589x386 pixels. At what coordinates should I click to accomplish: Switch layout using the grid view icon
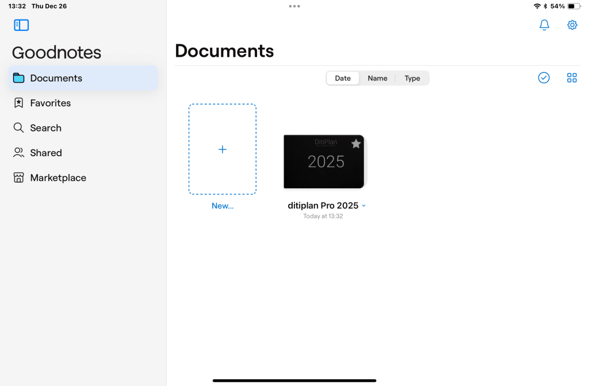tap(571, 78)
